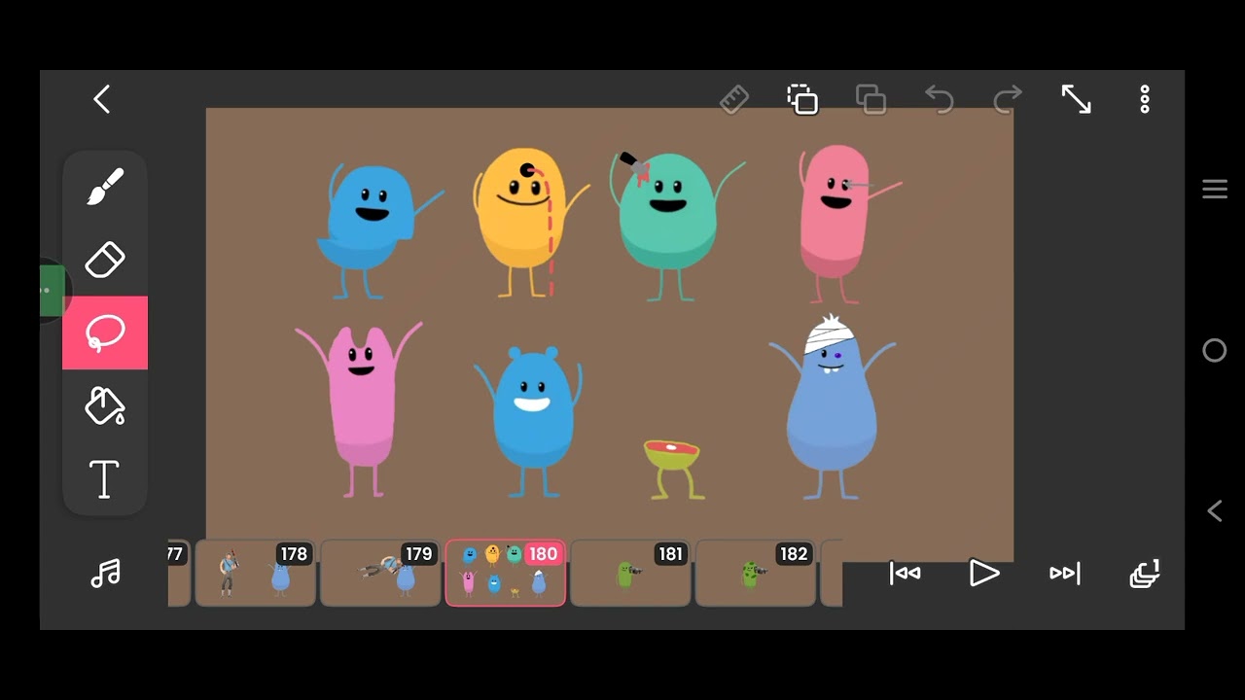Viewport: 1245px width, 700px height.
Task: Select frame 182 thumbnail
Action: [755, 574]
